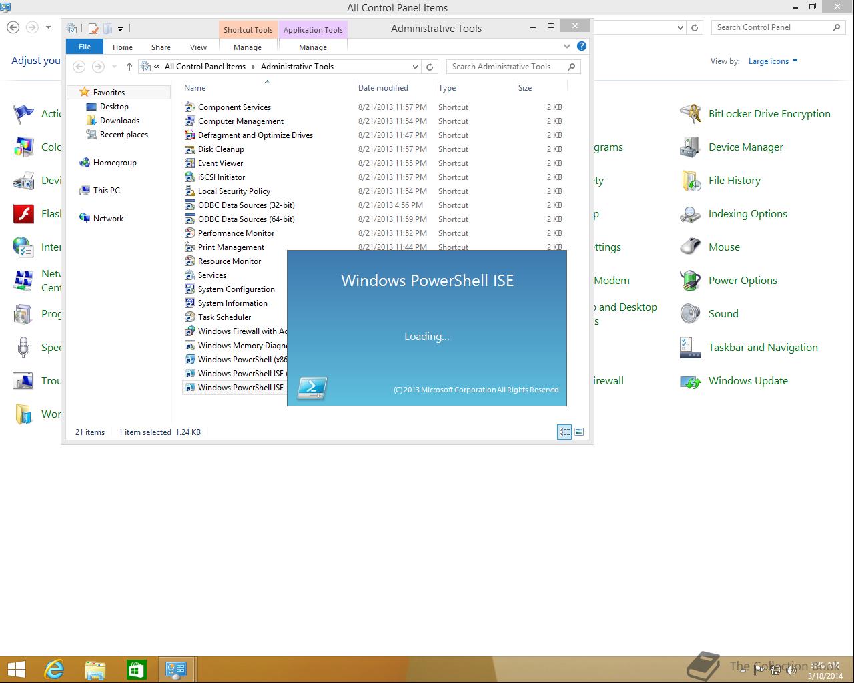Open Taskbar and Navigation icon
The image size is (854, 683).
click(691, 348)
